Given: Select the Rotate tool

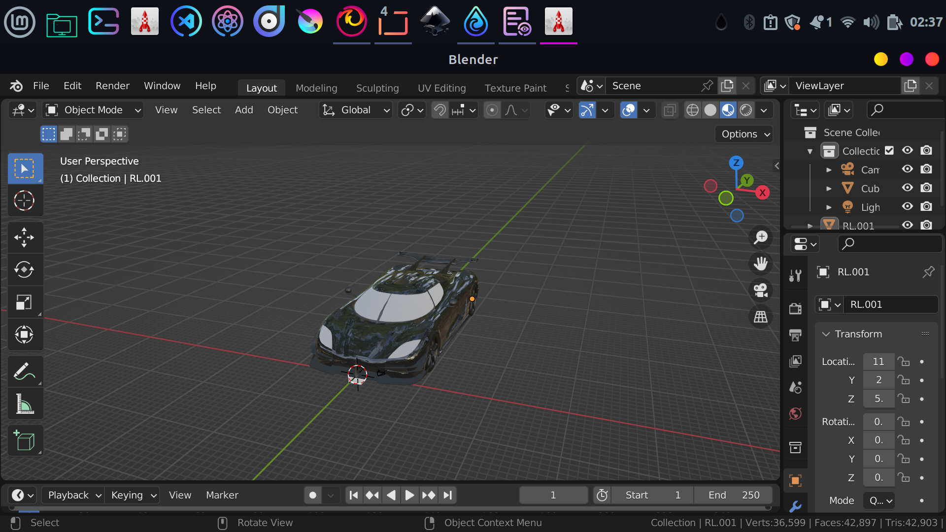Looking at the screenshot, I should click(25, 269).
